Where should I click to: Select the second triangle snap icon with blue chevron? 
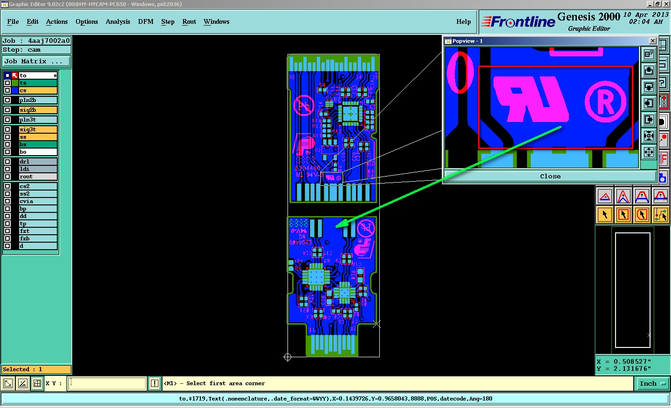tap(623, 196)
